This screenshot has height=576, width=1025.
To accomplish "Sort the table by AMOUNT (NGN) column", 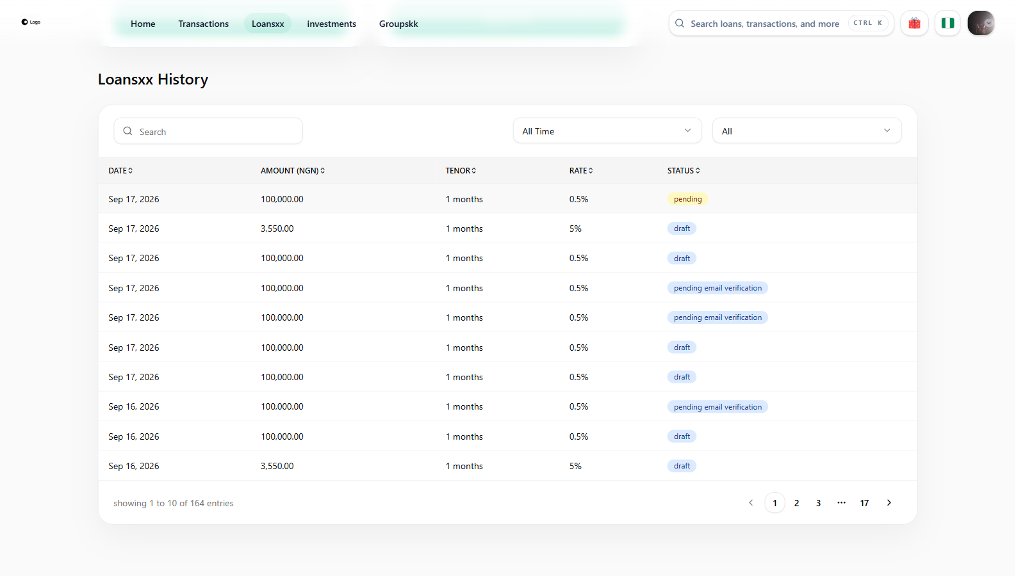I will click(x=293, y=171).
